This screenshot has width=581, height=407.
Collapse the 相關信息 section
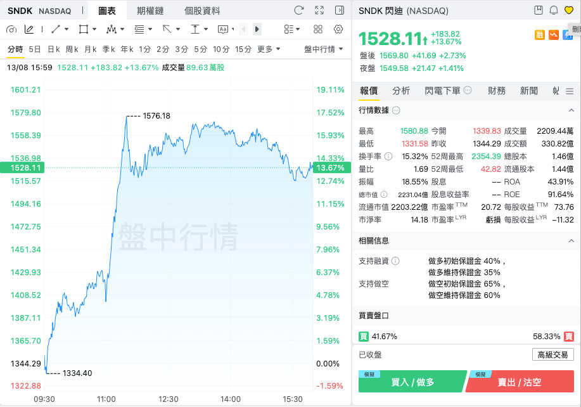pyautogui.click(x=571, y=241)
